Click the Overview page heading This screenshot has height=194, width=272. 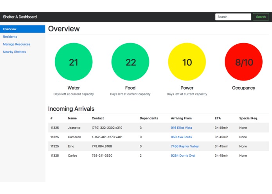point(64,29)
